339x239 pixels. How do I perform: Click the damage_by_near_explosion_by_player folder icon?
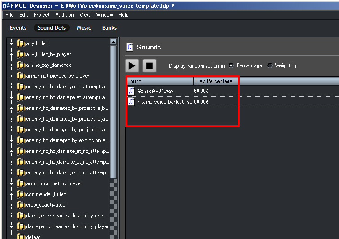tap(21, 226)
